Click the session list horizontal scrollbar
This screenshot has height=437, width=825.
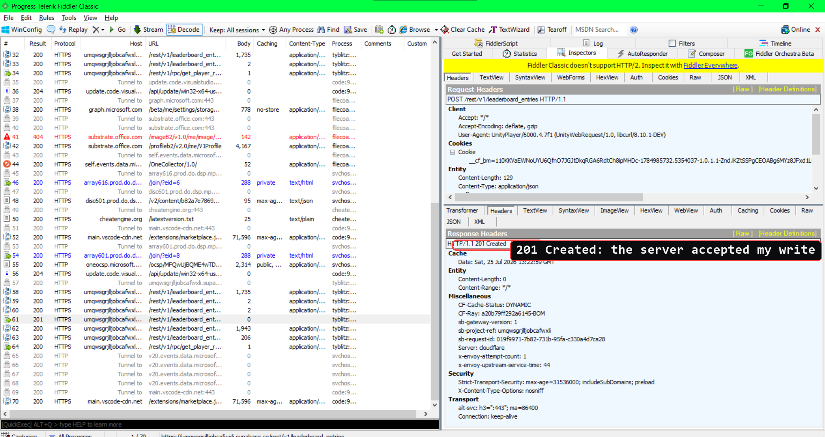[213, 414]
